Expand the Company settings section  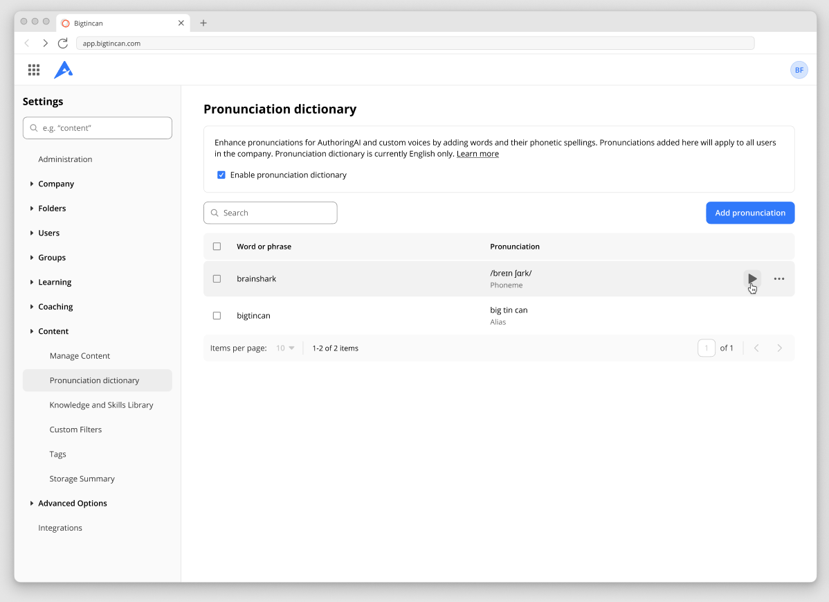[x=32, y=184]
